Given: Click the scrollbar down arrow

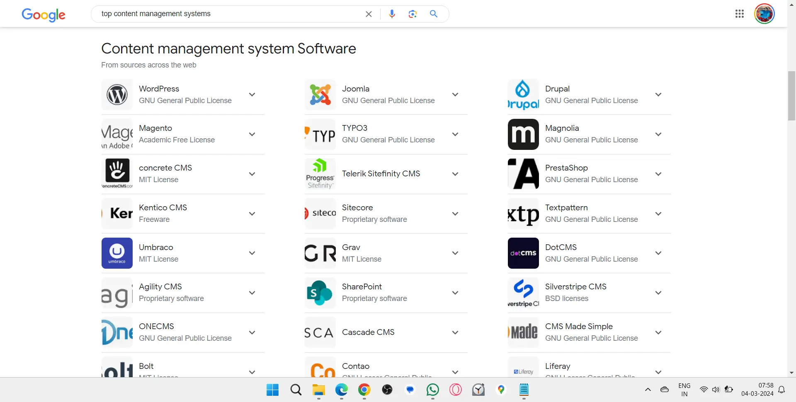Looking at the screenshot, I should point(791,373).
